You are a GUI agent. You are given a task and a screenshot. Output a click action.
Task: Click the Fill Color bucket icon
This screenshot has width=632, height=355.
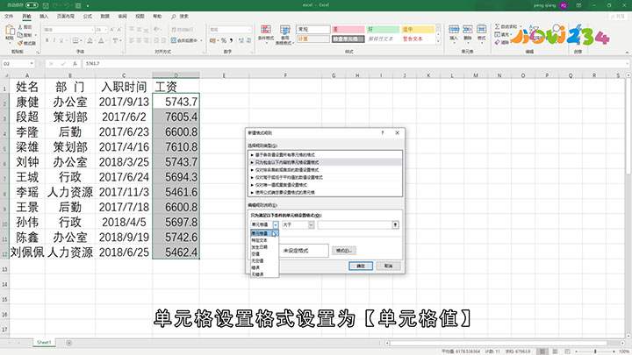(x=90, y=40)
